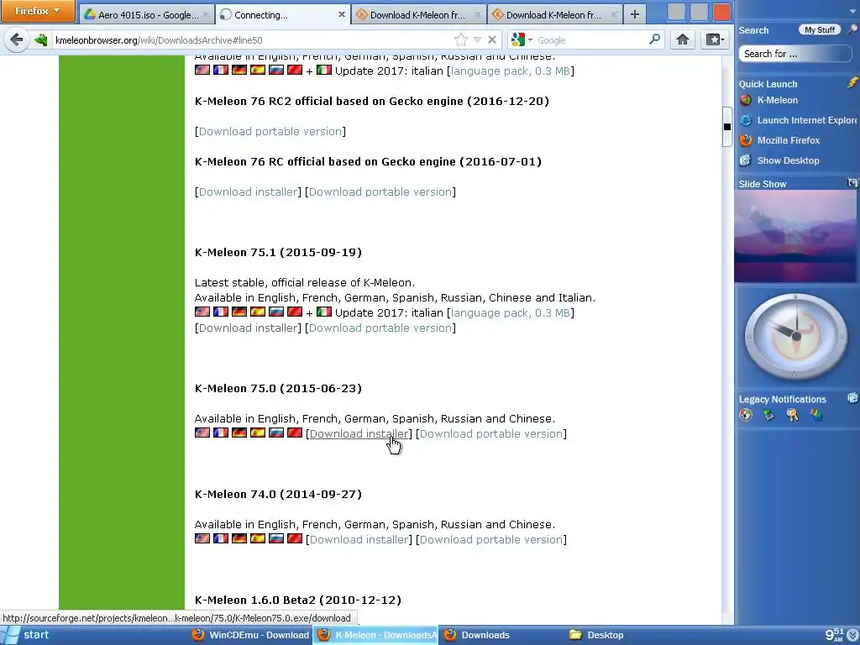Click the page vertical scrollbar thumb
The width and height of the screenshot is (860, 645).
click(727, 127)
